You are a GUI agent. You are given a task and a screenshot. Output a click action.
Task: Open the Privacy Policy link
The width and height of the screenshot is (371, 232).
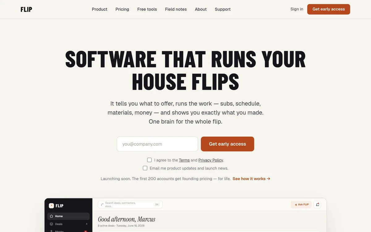pyautogui.click(x=211, y=160)
